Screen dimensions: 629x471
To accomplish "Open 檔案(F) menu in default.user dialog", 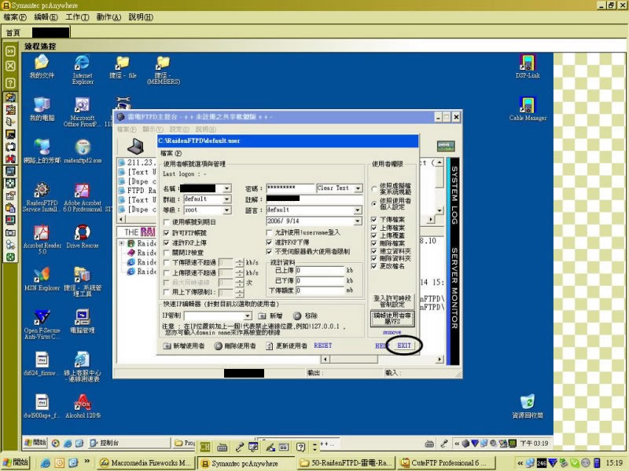I will [x=171, y=153].
